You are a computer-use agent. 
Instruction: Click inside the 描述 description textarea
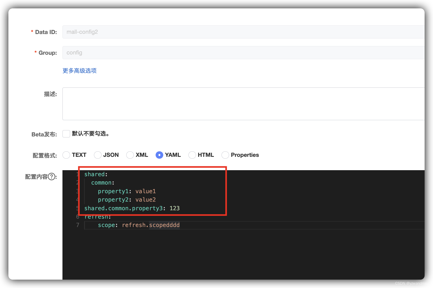[x=184, y=103]
